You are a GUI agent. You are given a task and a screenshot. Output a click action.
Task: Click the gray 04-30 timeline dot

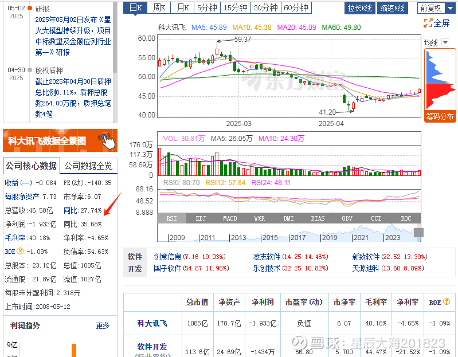click(29, 70)
